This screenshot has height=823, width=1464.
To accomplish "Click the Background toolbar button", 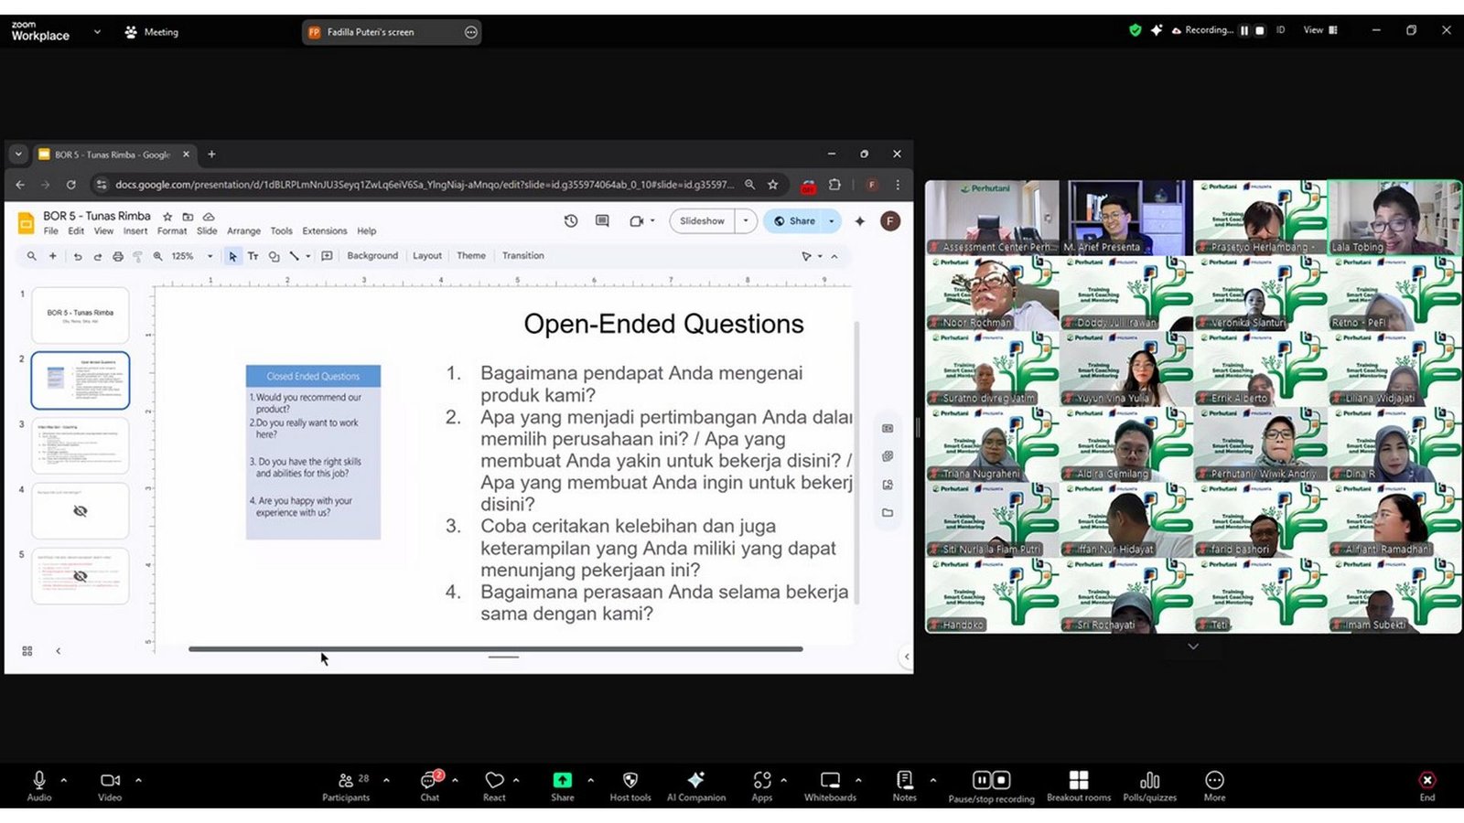I will tap(372, 256).
